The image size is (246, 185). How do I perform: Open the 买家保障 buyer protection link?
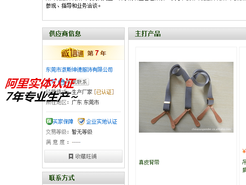click(x=63, y=121)
